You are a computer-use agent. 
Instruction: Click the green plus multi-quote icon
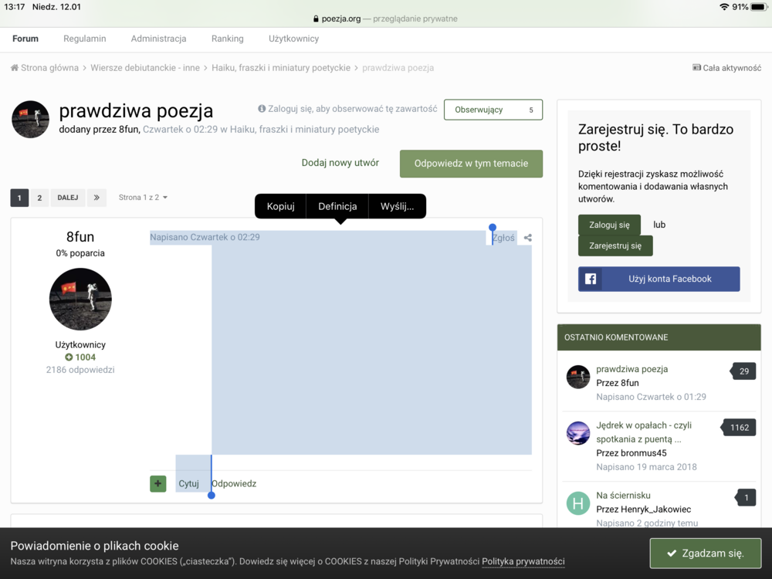[x=158, y=484]
